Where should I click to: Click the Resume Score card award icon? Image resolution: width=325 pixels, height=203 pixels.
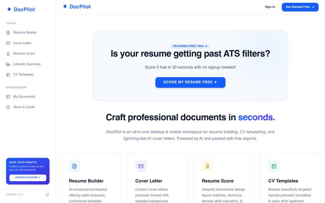[x=208, y=166]
